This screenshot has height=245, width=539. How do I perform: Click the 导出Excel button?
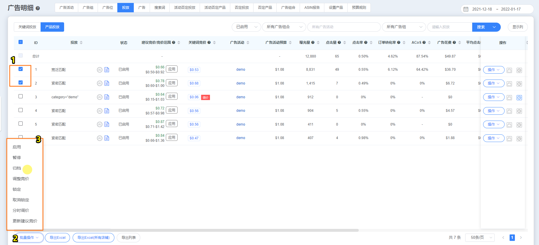pyautogui.click(x=57, y=238)
